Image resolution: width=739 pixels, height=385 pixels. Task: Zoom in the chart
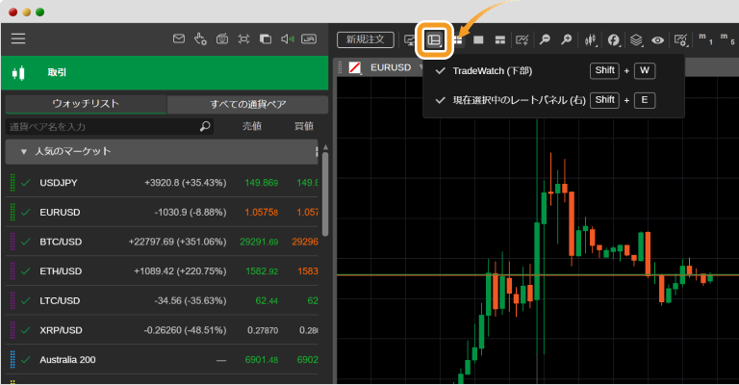567,40
